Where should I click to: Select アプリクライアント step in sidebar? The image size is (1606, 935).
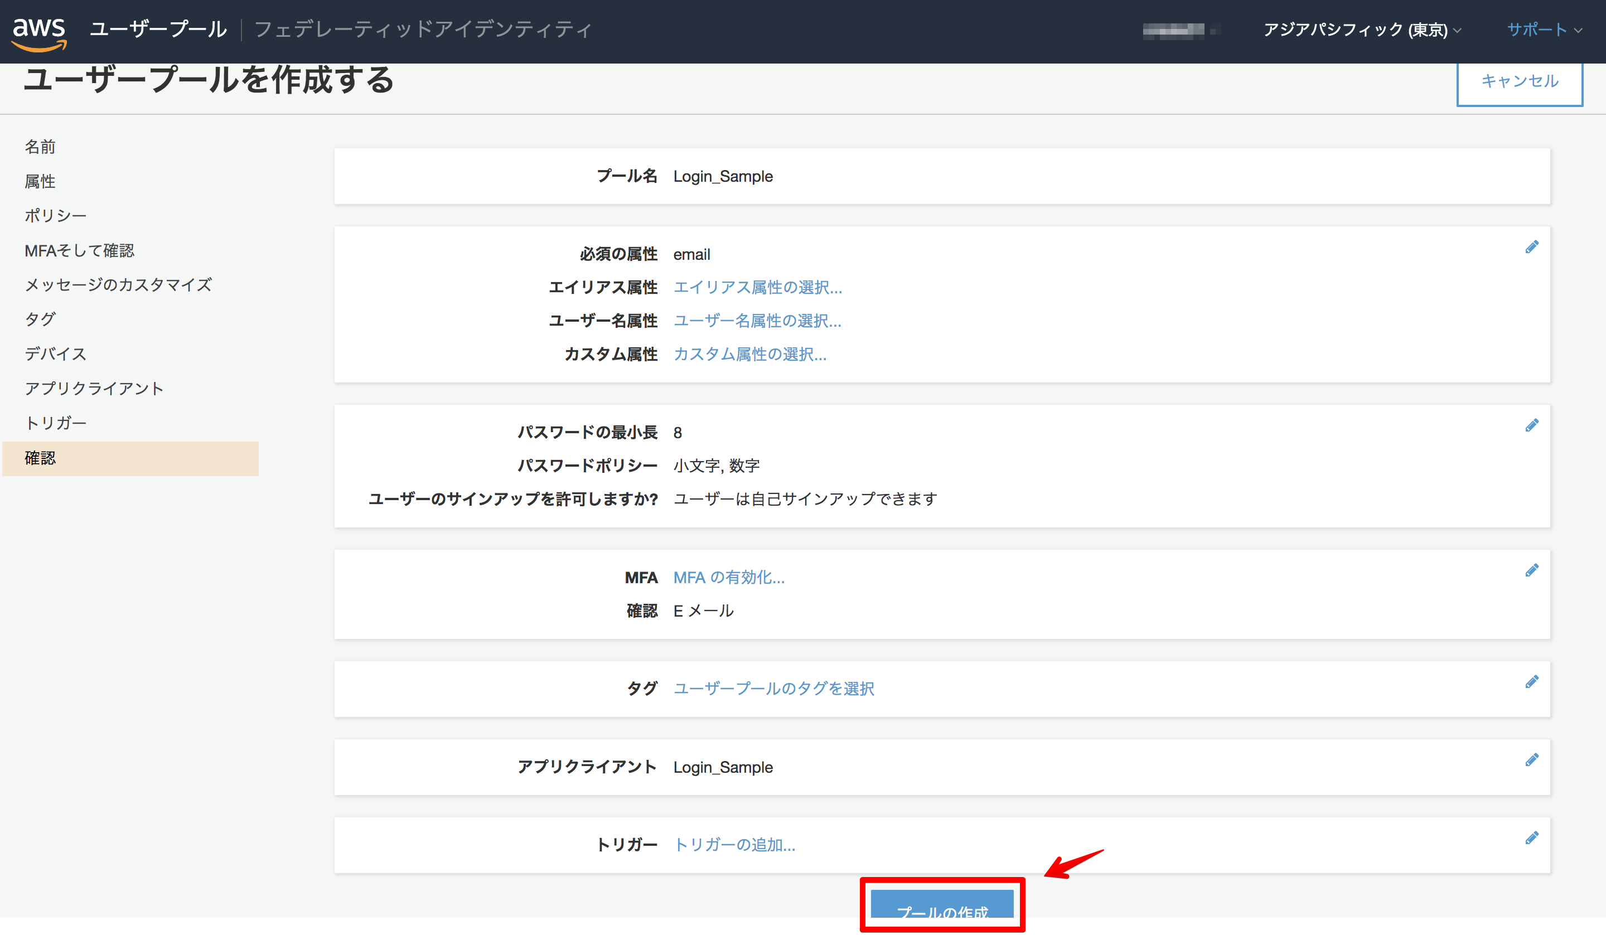[94, 389]
